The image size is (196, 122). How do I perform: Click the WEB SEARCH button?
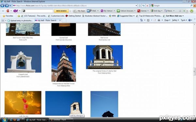point(61,11)
